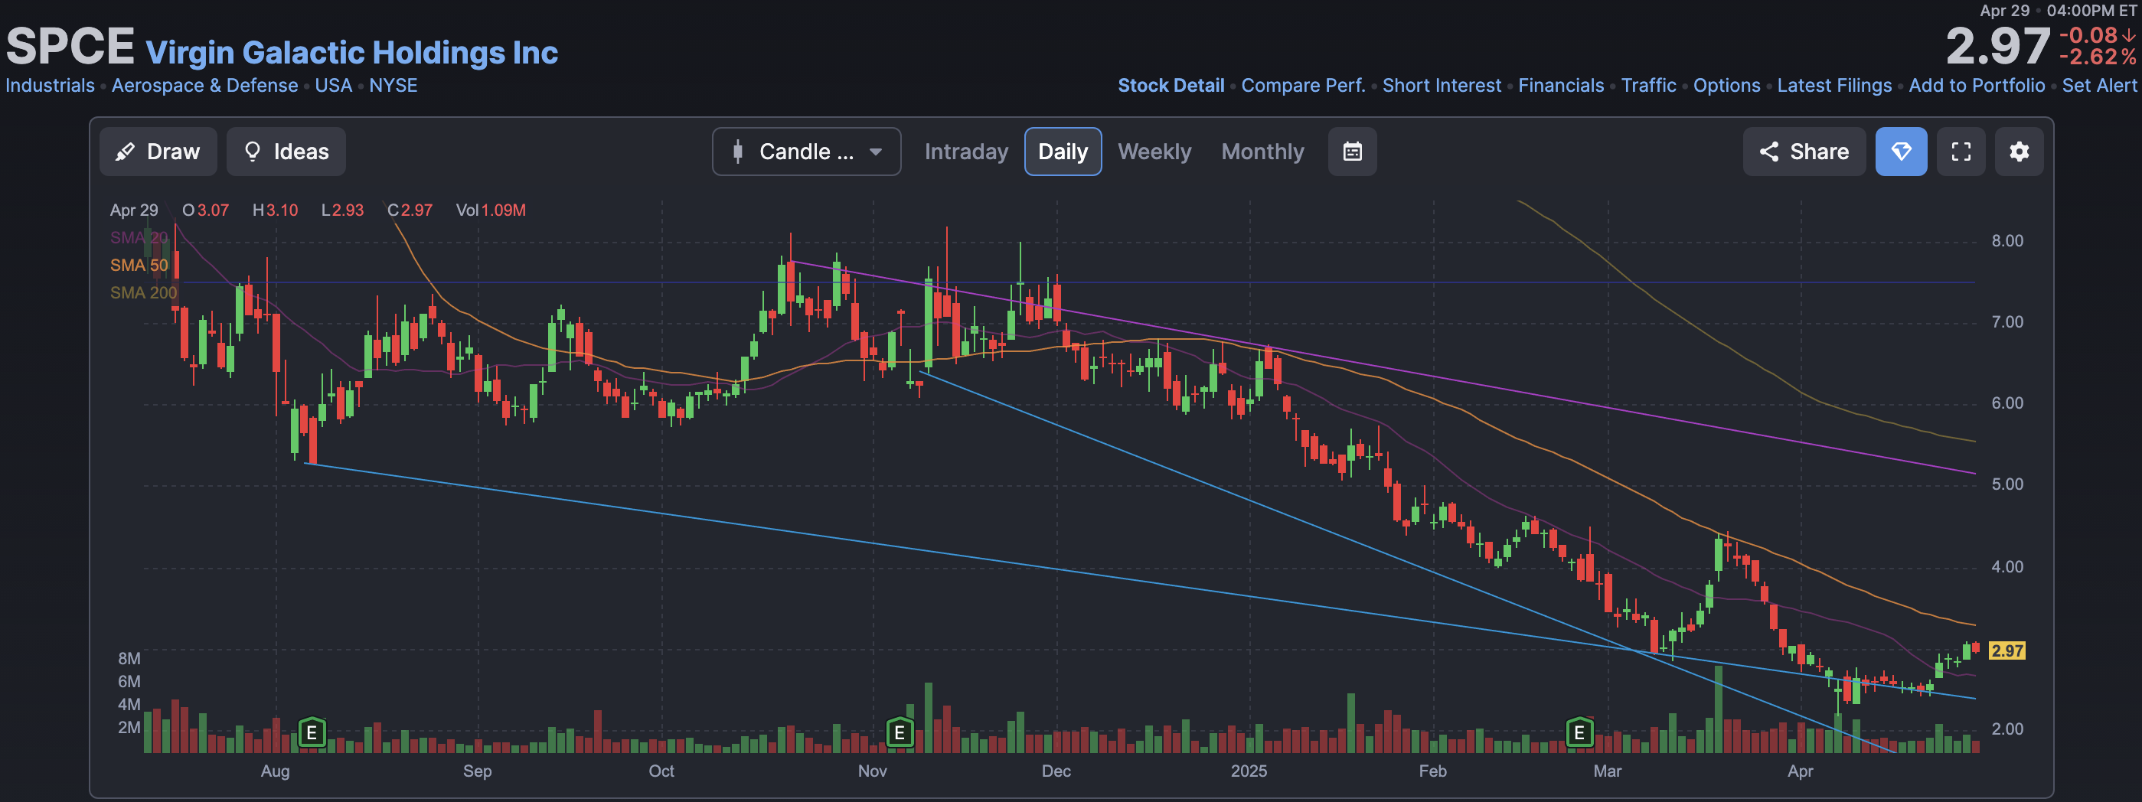Click the 8.00 price axis label

click(x=2006, y=241)
